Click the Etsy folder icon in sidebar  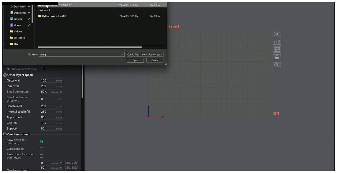point(12,44)
